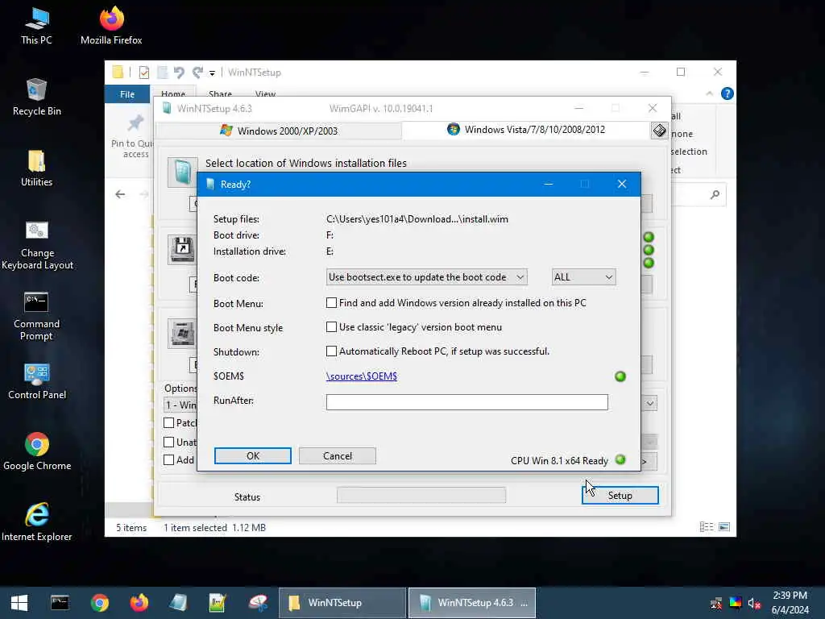The image size is (825, 619).
Task: Toggle the Unattended checkbox in WinNTSetup
Action: (169, 442)
